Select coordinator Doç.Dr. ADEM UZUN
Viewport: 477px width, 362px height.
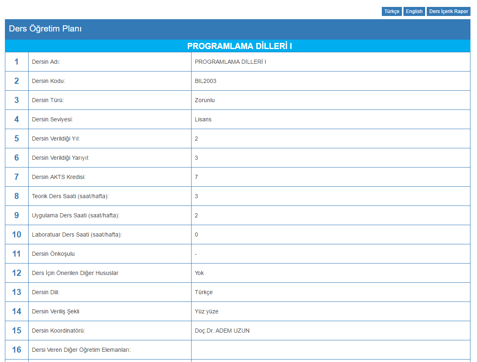point(222,331)
